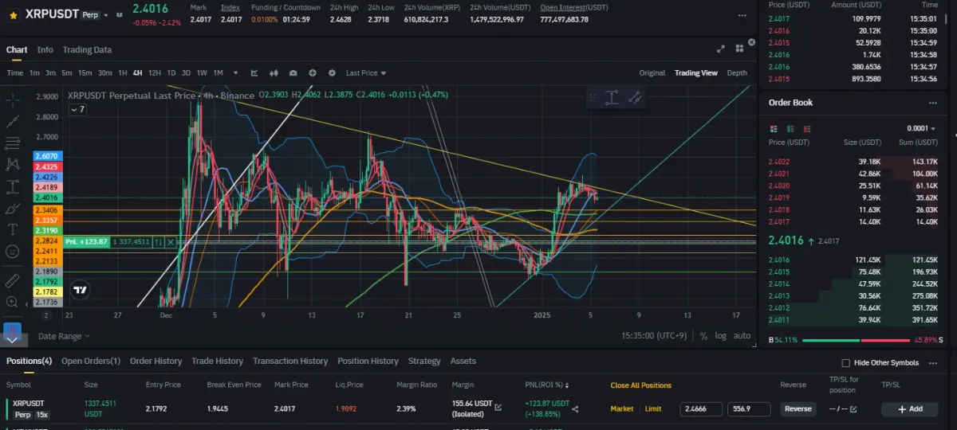Screen dimensions: 957x430
Task: Edit margin for XRPUSDT position
Action: point(498,407)
